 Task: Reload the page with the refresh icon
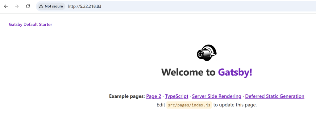28,6
